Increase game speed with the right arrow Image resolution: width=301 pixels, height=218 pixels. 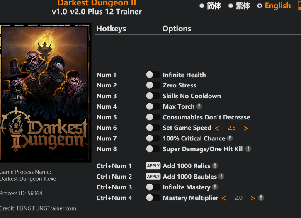coord(246,128)
